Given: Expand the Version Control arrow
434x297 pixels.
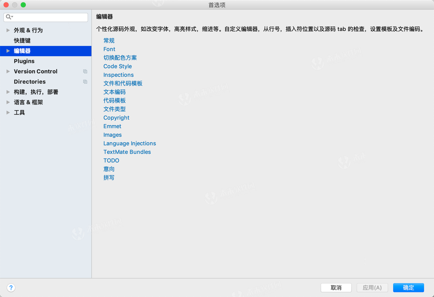Looking at the screenshot, I should 8,71.
